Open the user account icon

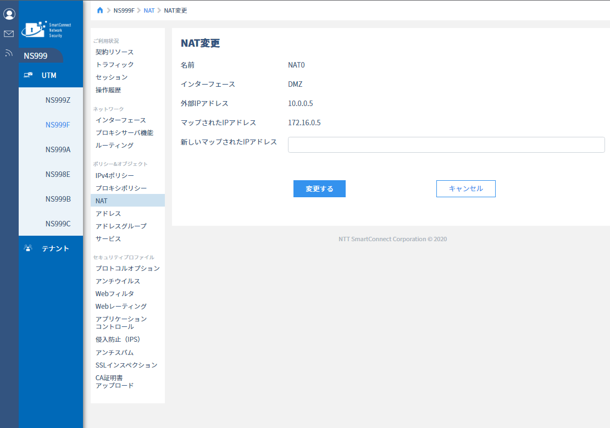(9, 14)
